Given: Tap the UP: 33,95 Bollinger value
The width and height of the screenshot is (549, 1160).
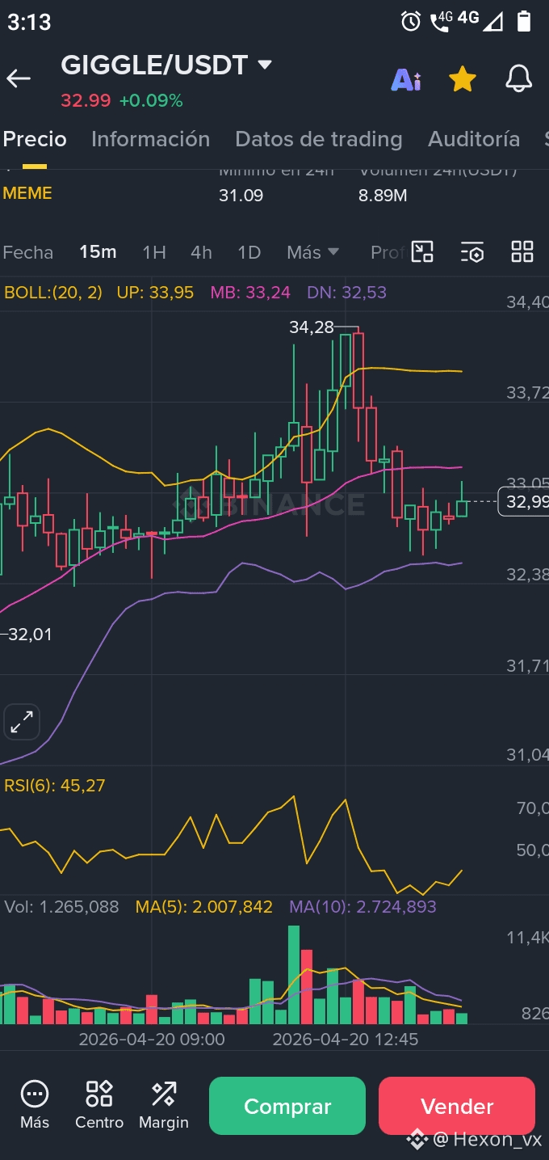Looking at the screenshot, I should [x=155, y=293].
